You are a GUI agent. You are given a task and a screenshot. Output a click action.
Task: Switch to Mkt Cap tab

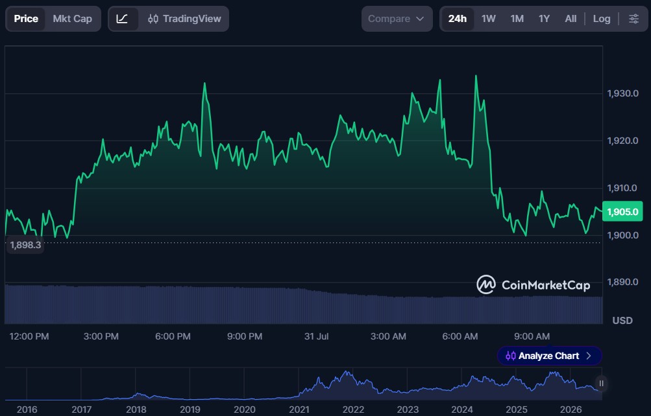coord(72,19)
